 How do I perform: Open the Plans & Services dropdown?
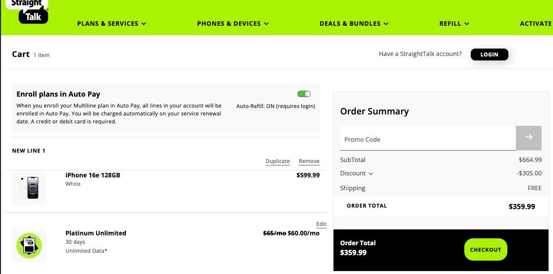click(x=111, y=23)
